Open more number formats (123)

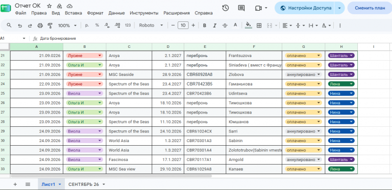[128, 25]
